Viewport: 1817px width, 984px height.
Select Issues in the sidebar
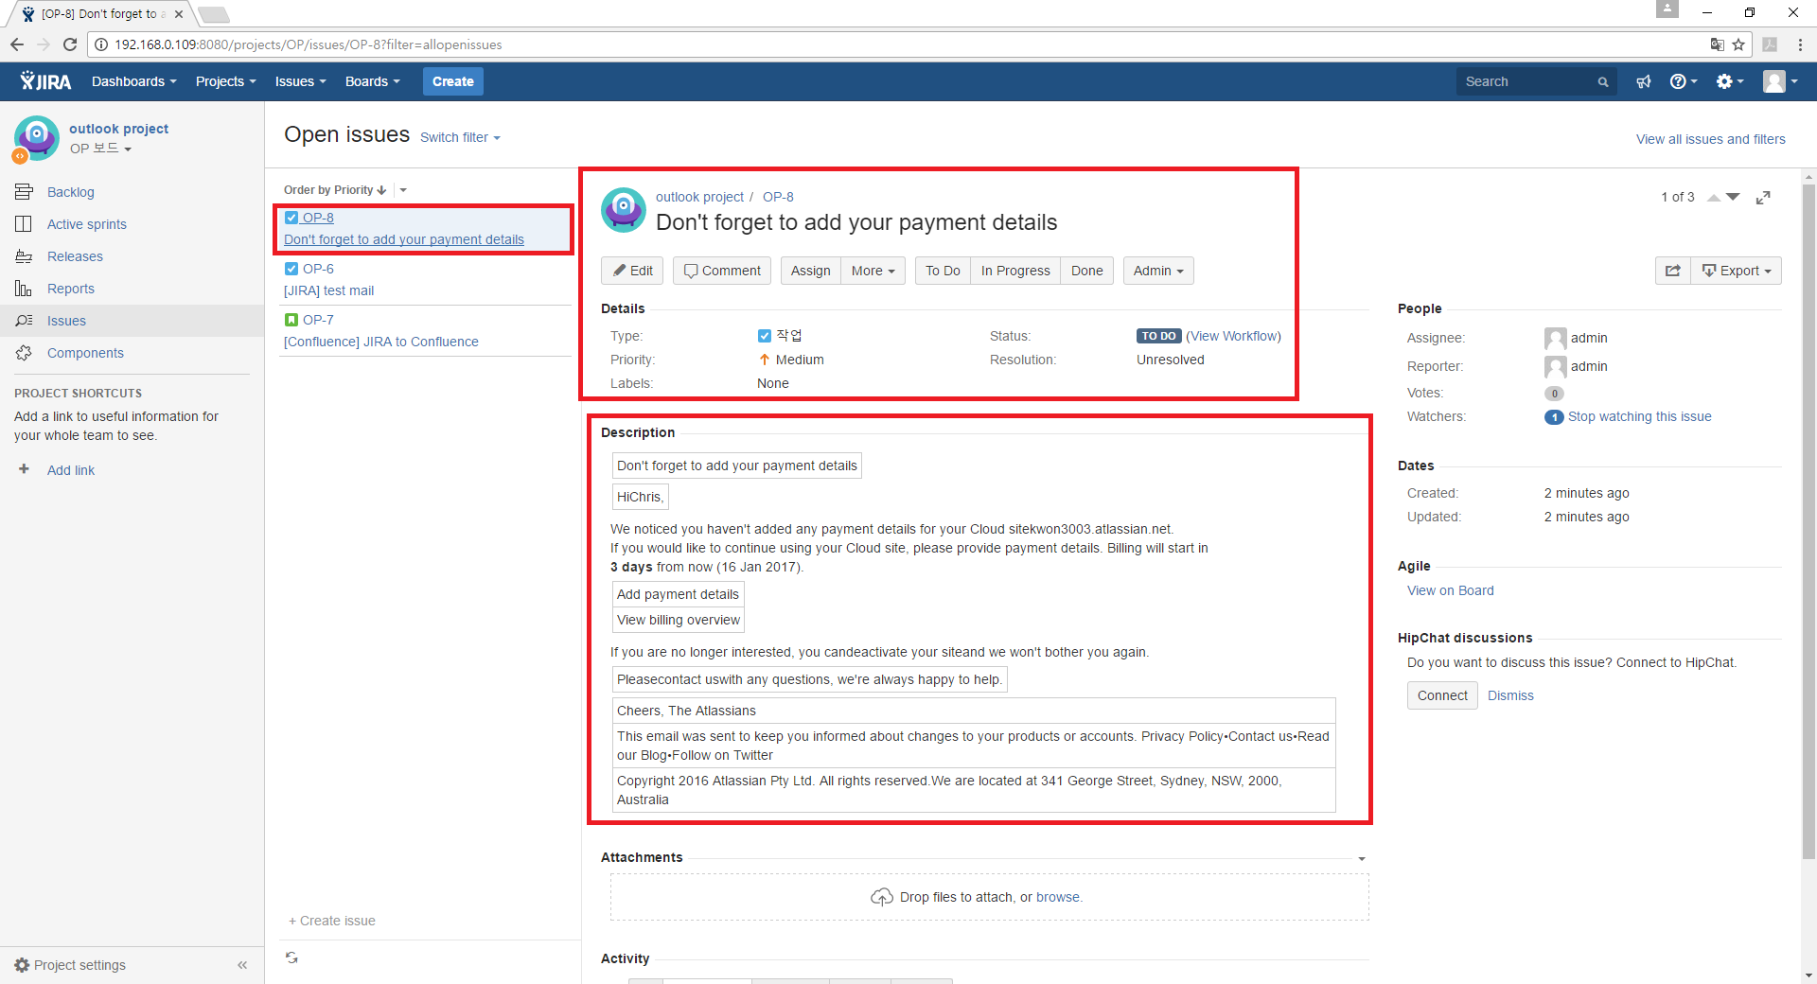pos(66,321)
